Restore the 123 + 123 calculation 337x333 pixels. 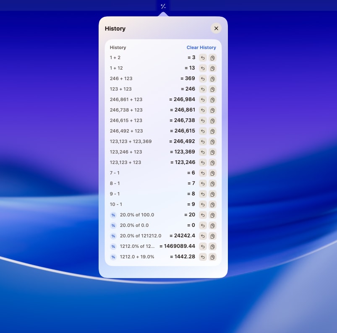pyautogui.click(x=203, y=89)
